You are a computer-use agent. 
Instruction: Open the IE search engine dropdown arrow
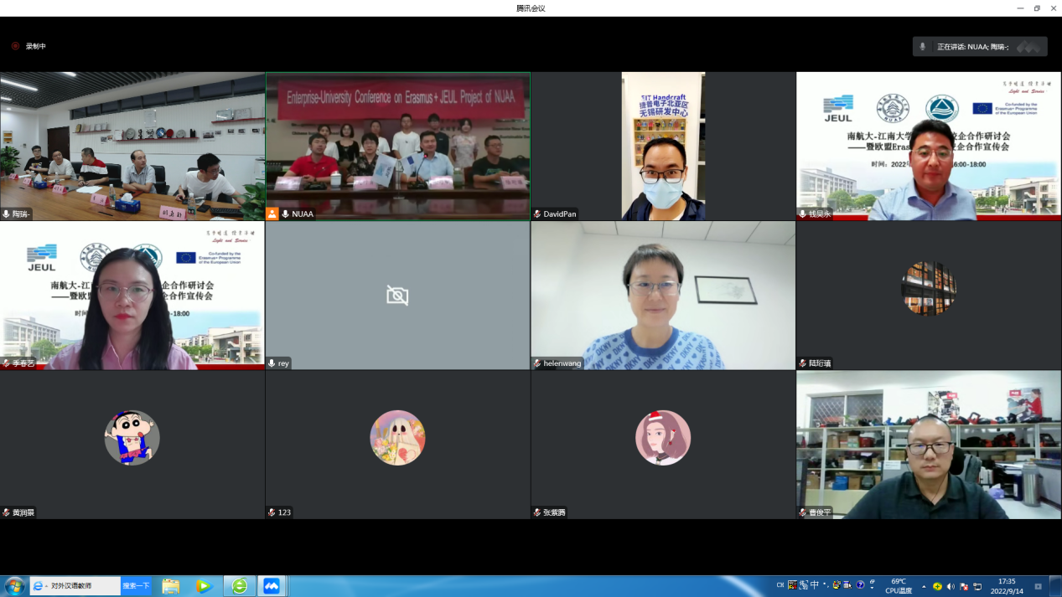click(x=47, y=586)
